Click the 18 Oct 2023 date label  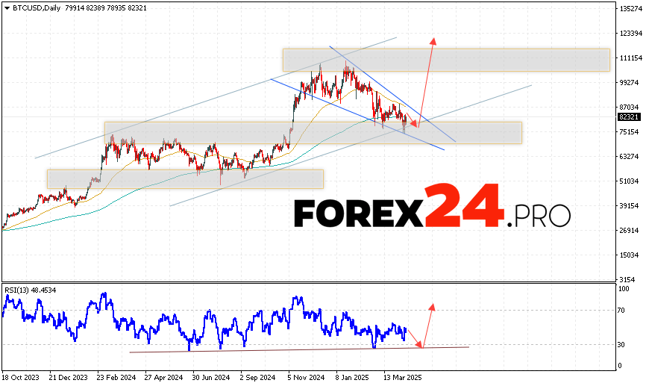[x=22, y=379]
